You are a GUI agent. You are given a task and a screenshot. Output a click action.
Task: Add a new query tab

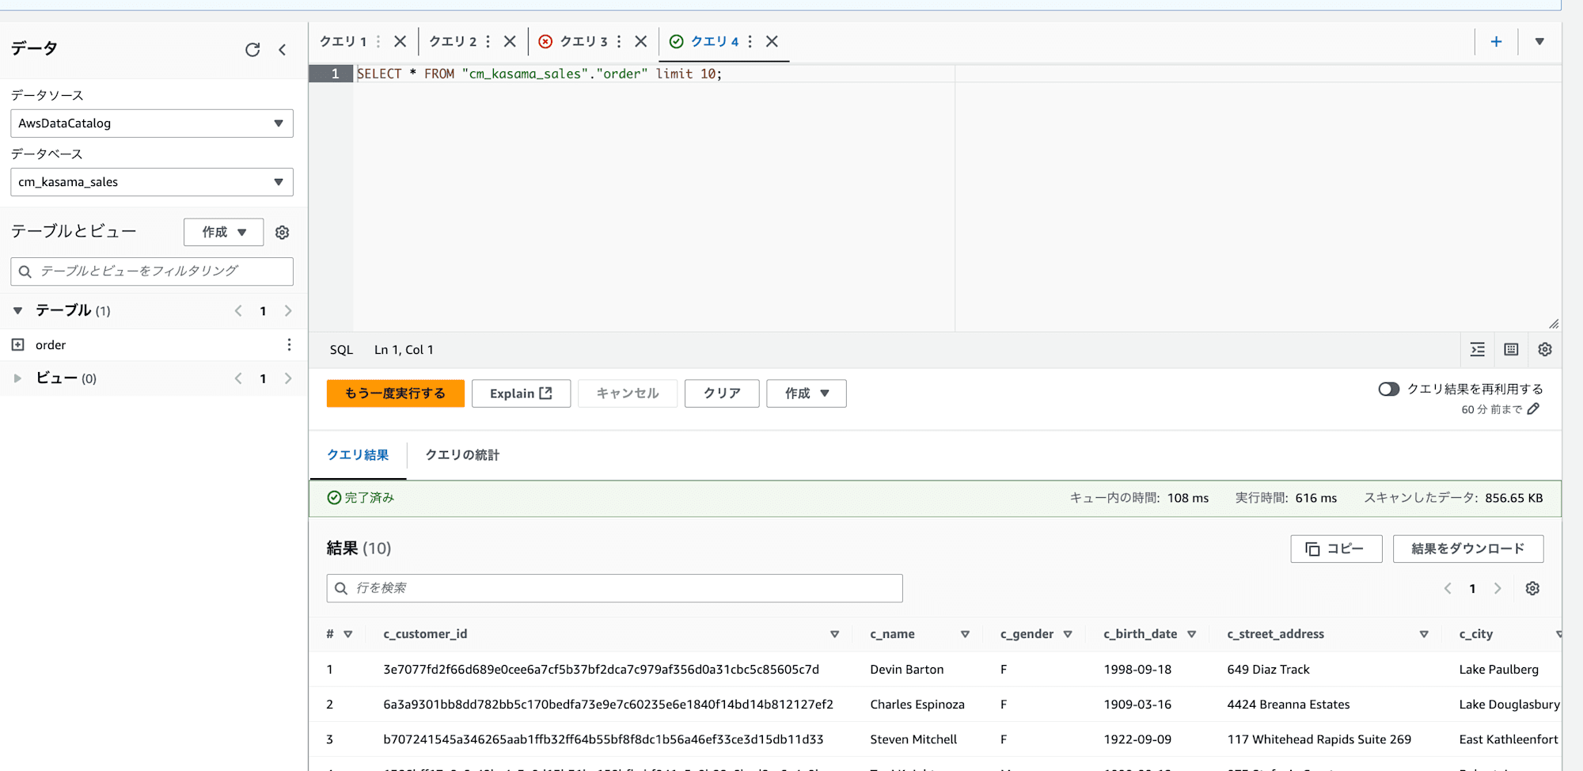tap(1496, 41)
